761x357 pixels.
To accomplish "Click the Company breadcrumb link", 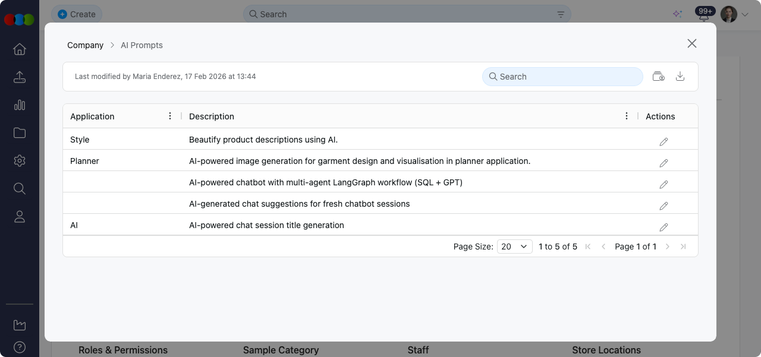I will click(85, 45).
